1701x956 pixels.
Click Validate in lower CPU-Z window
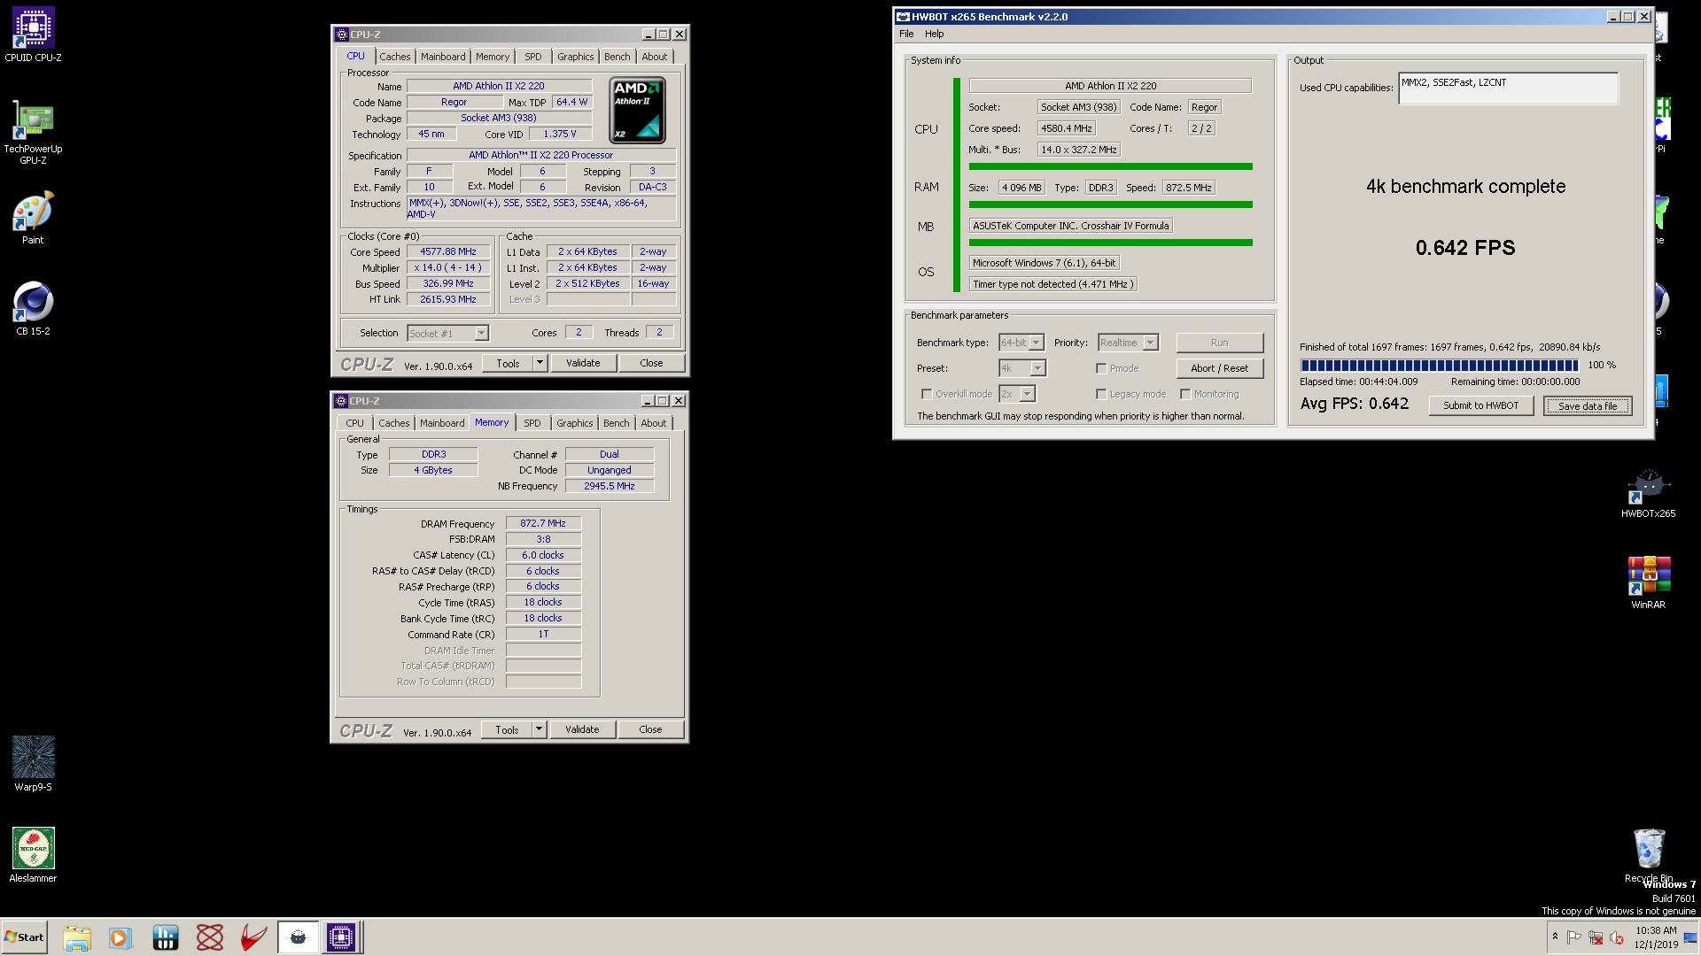[582, 729]
